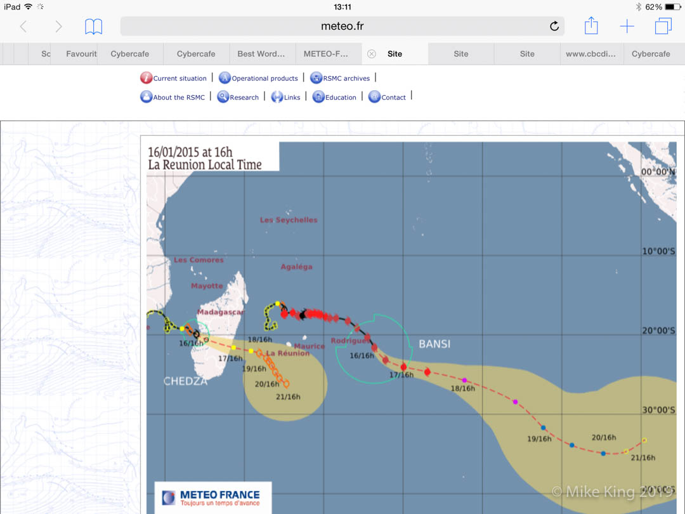Tap the Share icon
This screenshot has width=685, height=514.
pyautogui.click(x=590, y=26)
